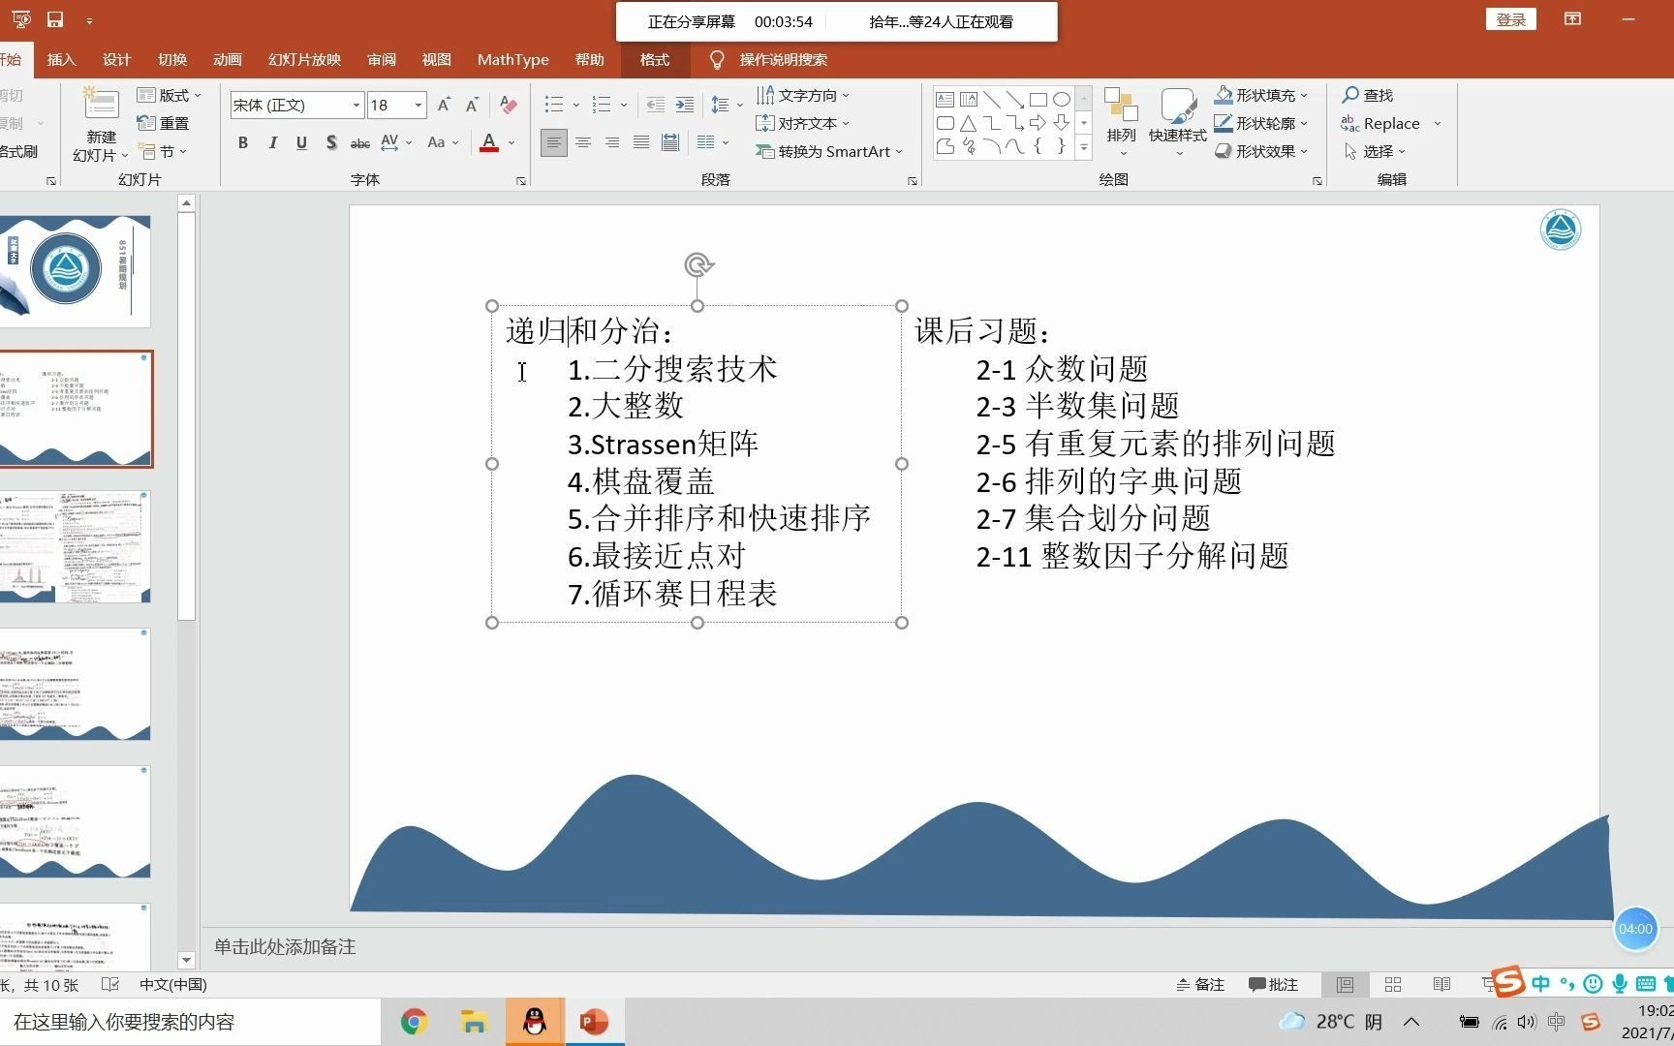Click the 快速样式 quick styles button

1177,121
